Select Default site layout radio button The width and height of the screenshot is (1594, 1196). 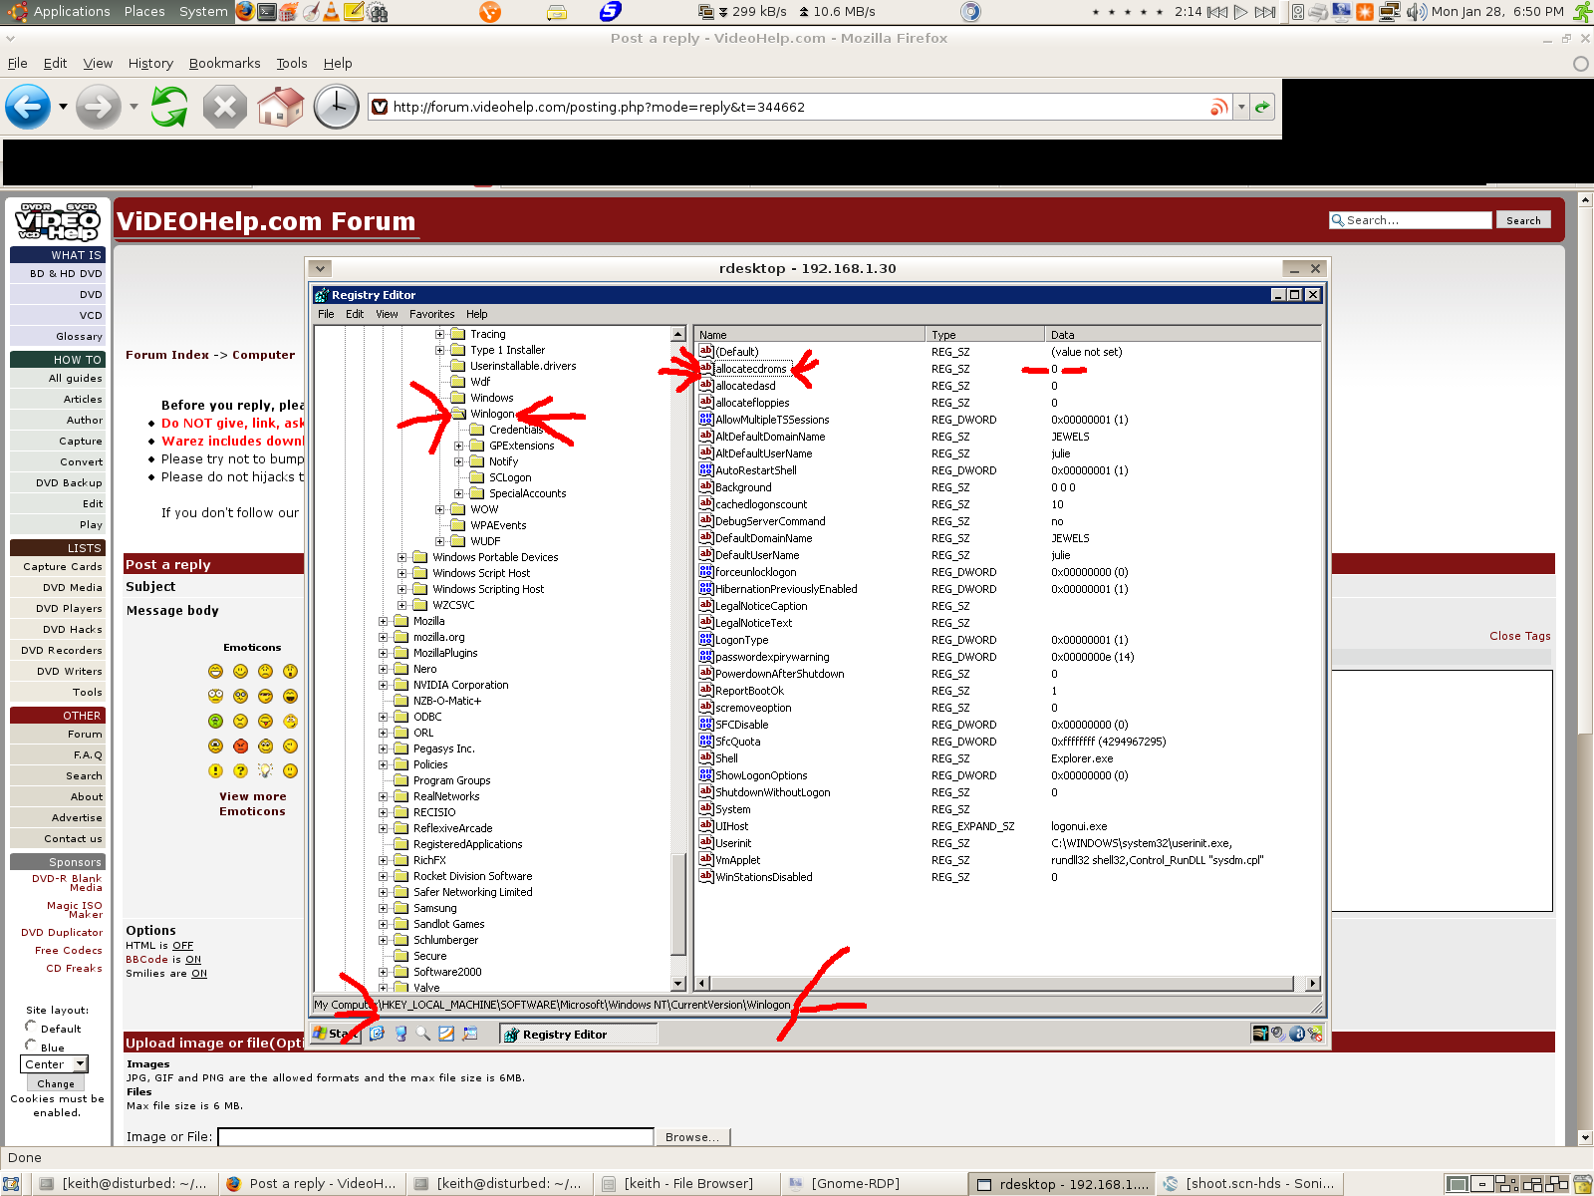pos(30,1027)
